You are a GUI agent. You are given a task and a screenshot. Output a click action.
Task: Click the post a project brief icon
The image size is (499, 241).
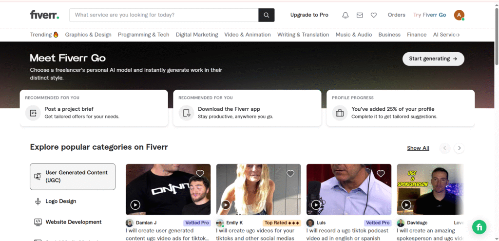pyautogui.click(x=33, y=113)
